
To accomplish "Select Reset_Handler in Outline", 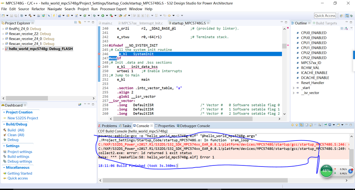I will click(x=312, y=83).
